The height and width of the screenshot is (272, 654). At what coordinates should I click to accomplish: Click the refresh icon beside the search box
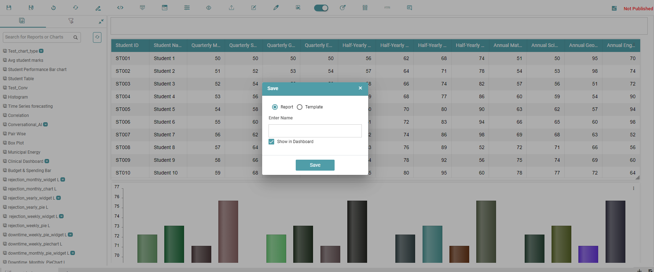point(97,37)
